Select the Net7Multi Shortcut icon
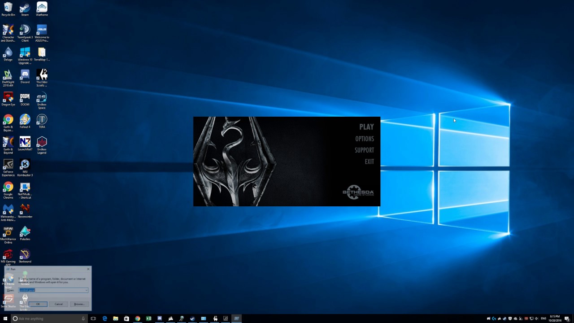Viewport: 574px width, 323px height. coord(25,190)
